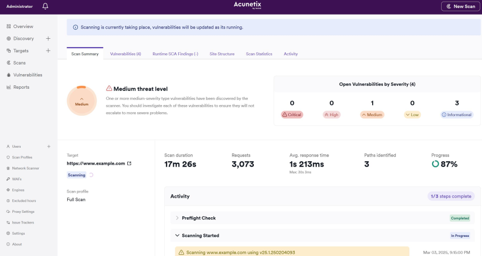Click the 1/3 steps complete badge
482x256 pixels.
click(x=451, y=196)
